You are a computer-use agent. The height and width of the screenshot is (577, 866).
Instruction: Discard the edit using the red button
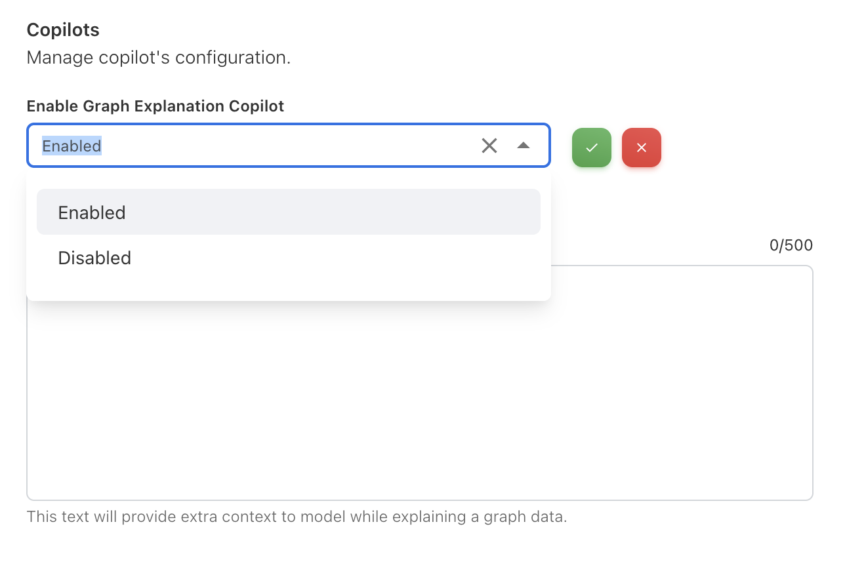642,148
